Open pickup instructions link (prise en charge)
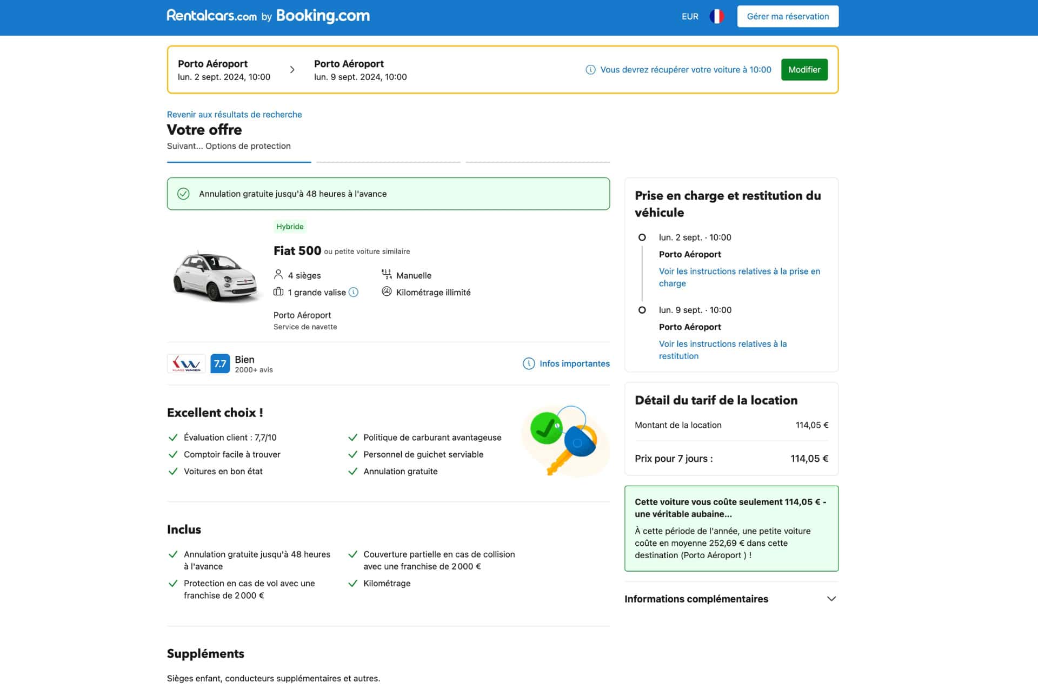This screenshot has width=1038, height=695. 739,277
